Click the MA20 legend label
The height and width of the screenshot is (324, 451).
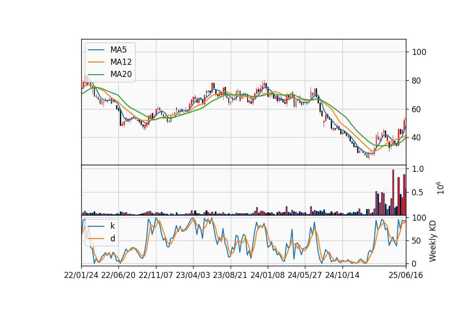pyautogui.click(x=121, y=74)
